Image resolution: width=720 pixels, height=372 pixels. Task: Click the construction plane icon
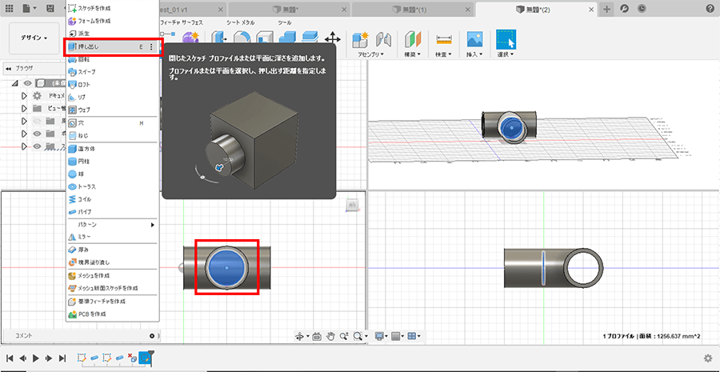pos(412,38)
